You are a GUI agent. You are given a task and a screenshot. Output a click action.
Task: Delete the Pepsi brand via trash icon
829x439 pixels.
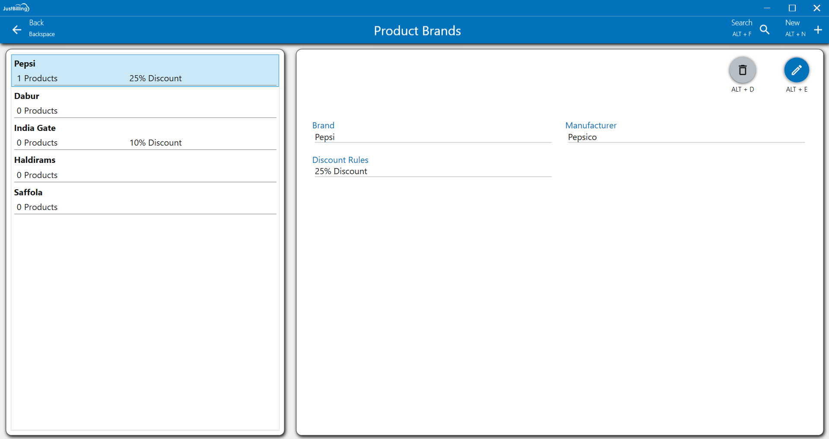tap(742, 70)
